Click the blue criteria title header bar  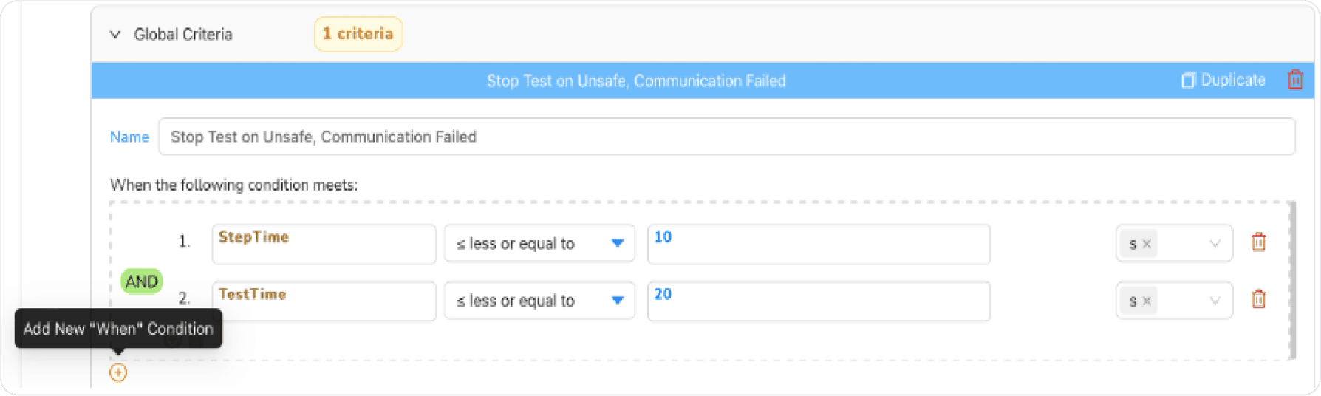(636, 81)
